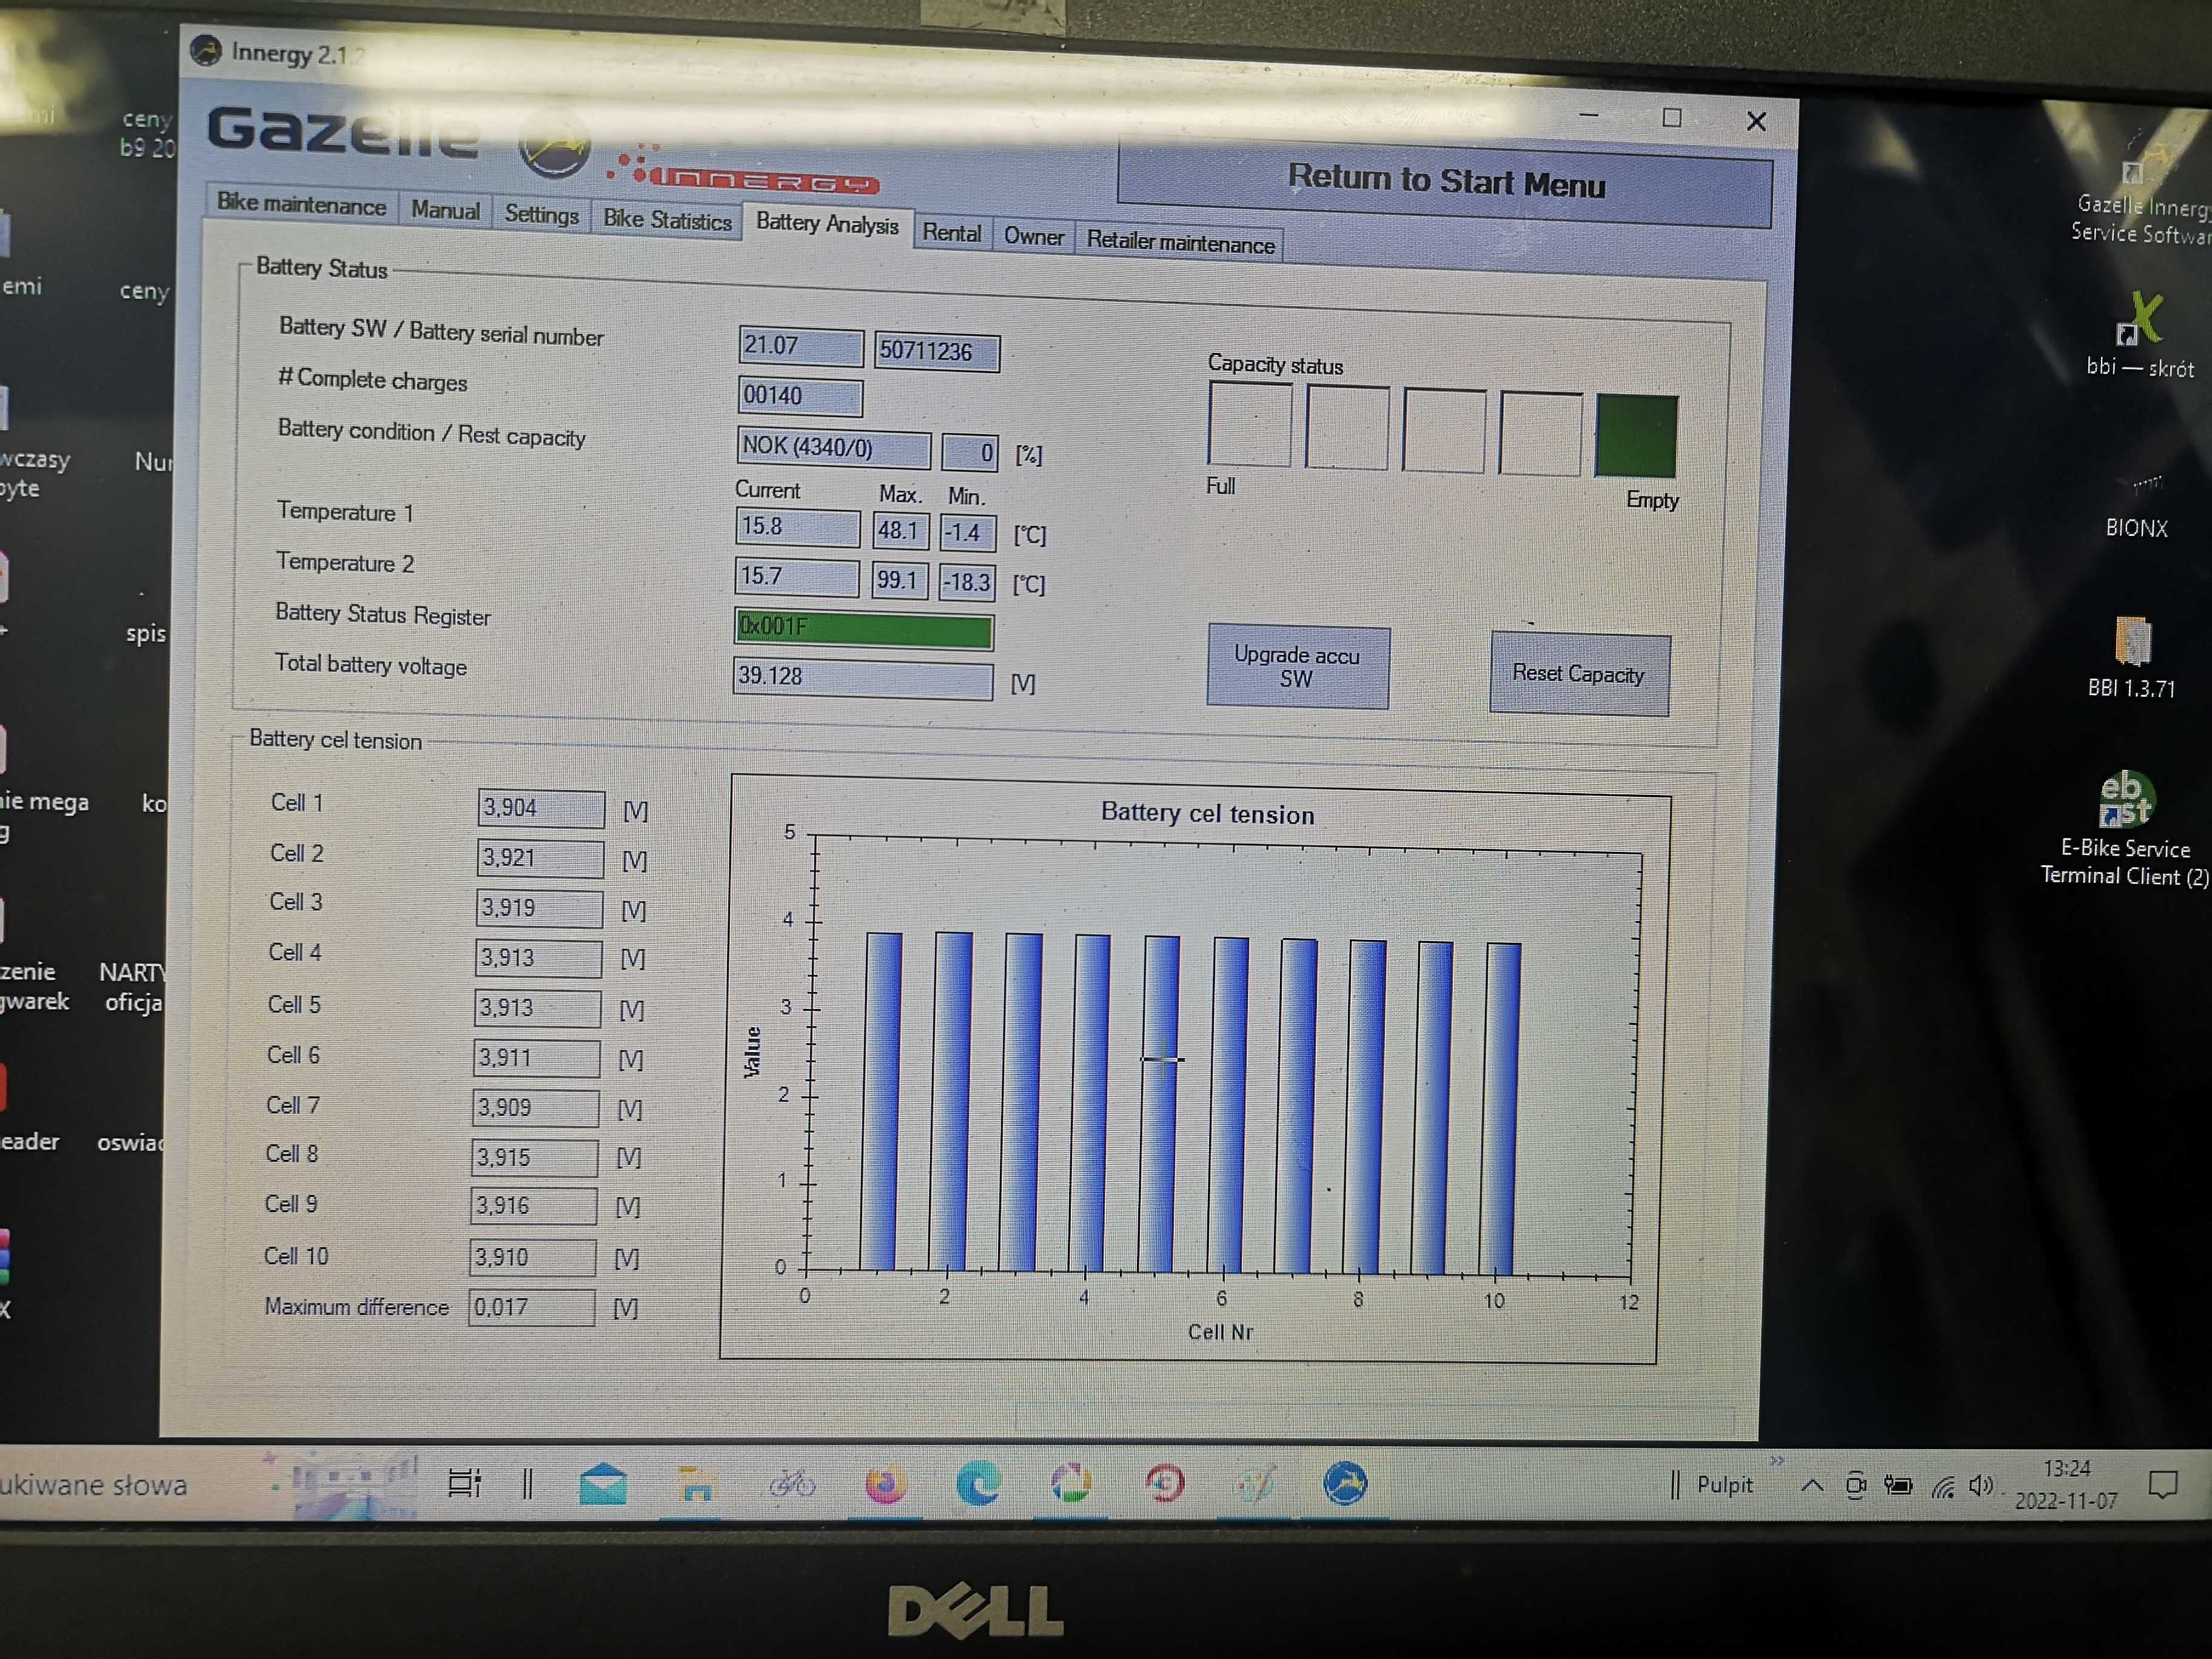Click the taskbar clock showing 13:24
The height and width of the screenshot is (1659, 2212).
pos(2066,1485)
